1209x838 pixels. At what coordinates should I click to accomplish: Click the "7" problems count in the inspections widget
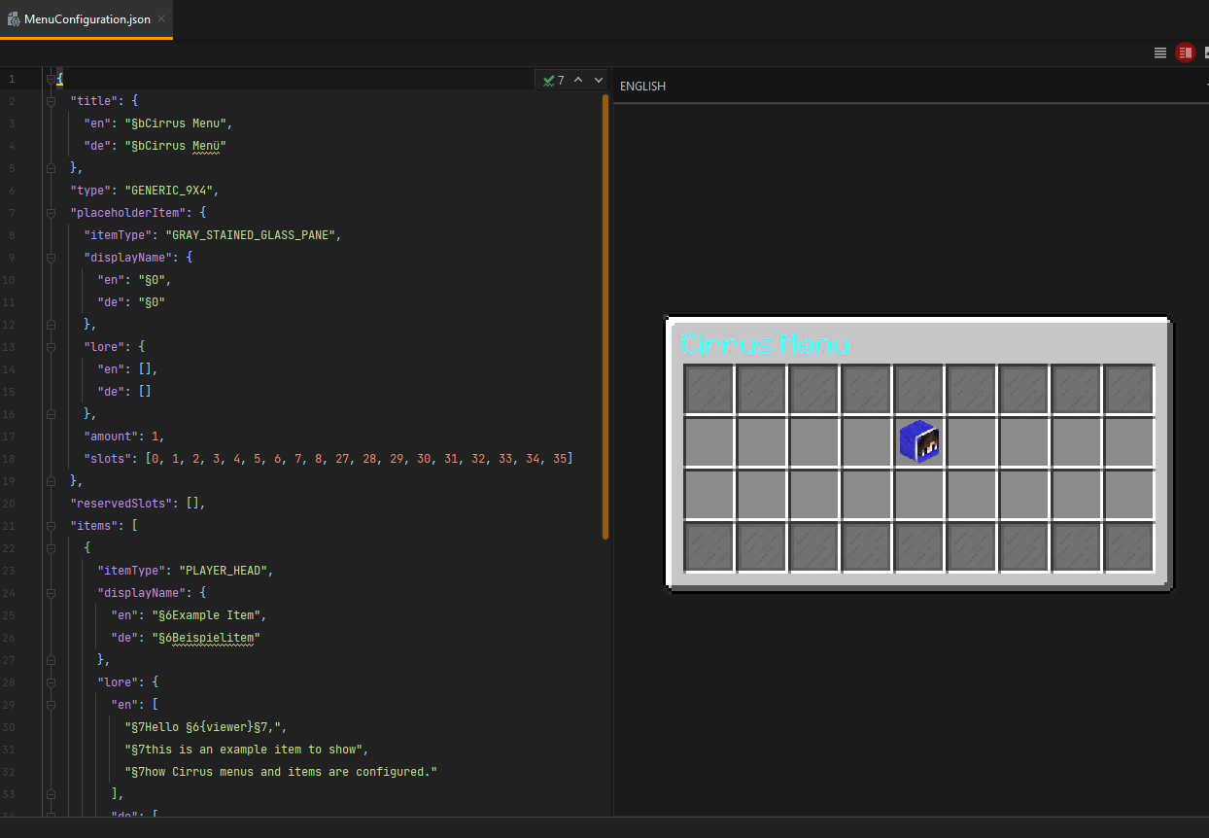coord(561,80)
